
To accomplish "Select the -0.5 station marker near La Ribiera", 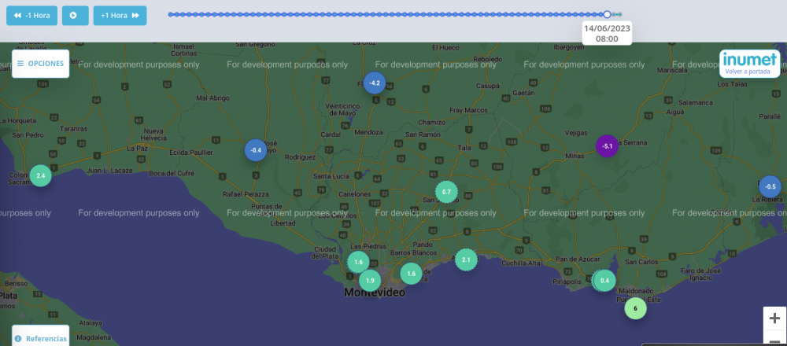I will click(x=770, y=186).
